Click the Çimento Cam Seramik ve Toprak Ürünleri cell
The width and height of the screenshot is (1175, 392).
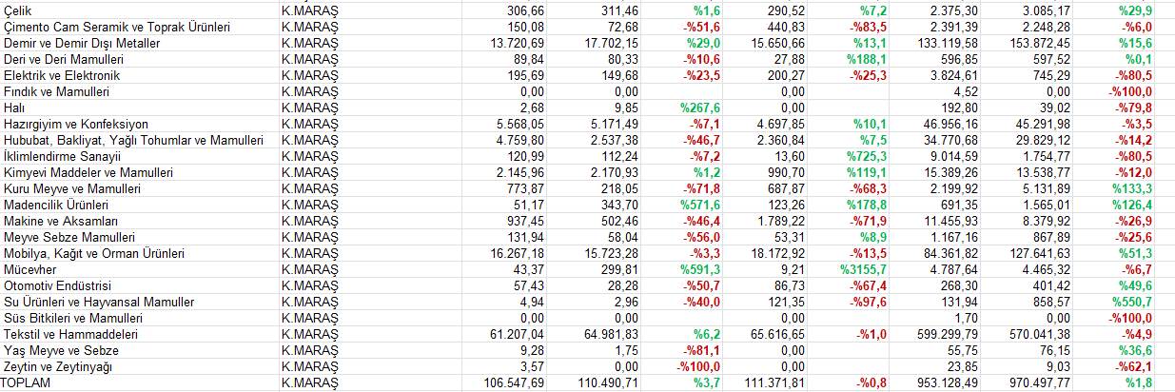pyautogui.click(x=117, y=27)
